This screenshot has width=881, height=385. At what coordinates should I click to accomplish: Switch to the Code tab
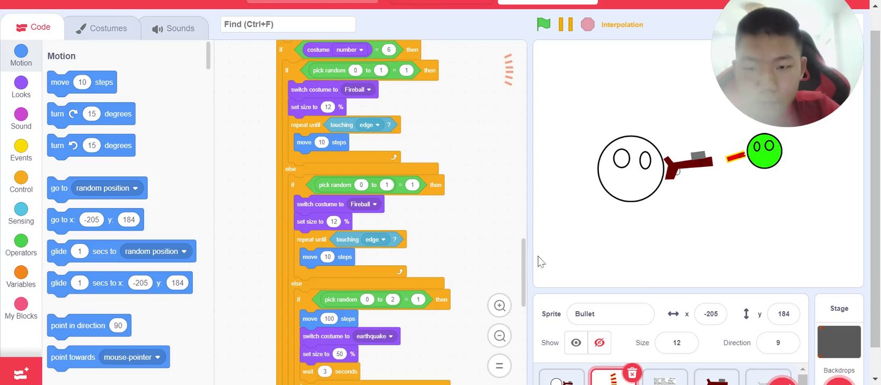[x=33, y=27]
